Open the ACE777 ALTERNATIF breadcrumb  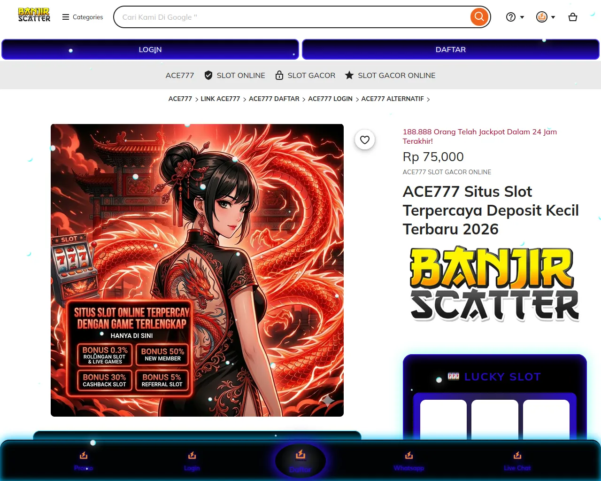(393, 99)
